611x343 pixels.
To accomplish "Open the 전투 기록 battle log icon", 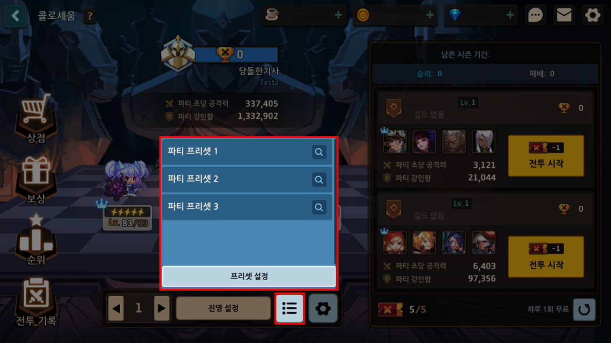I will [36, 302].
